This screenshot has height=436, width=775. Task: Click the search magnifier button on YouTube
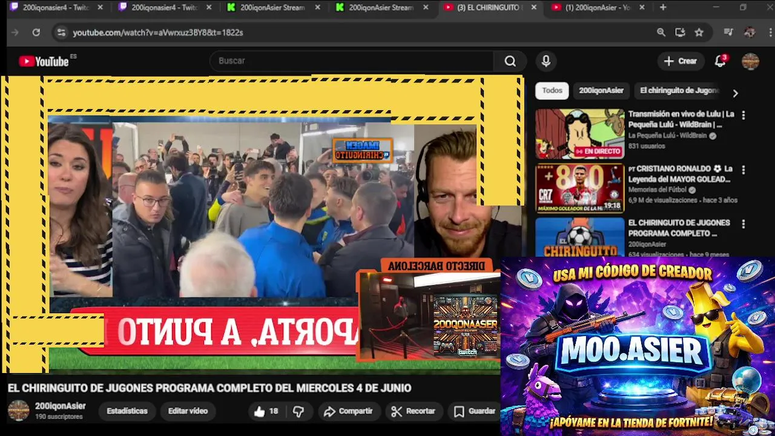pos(510,61)
